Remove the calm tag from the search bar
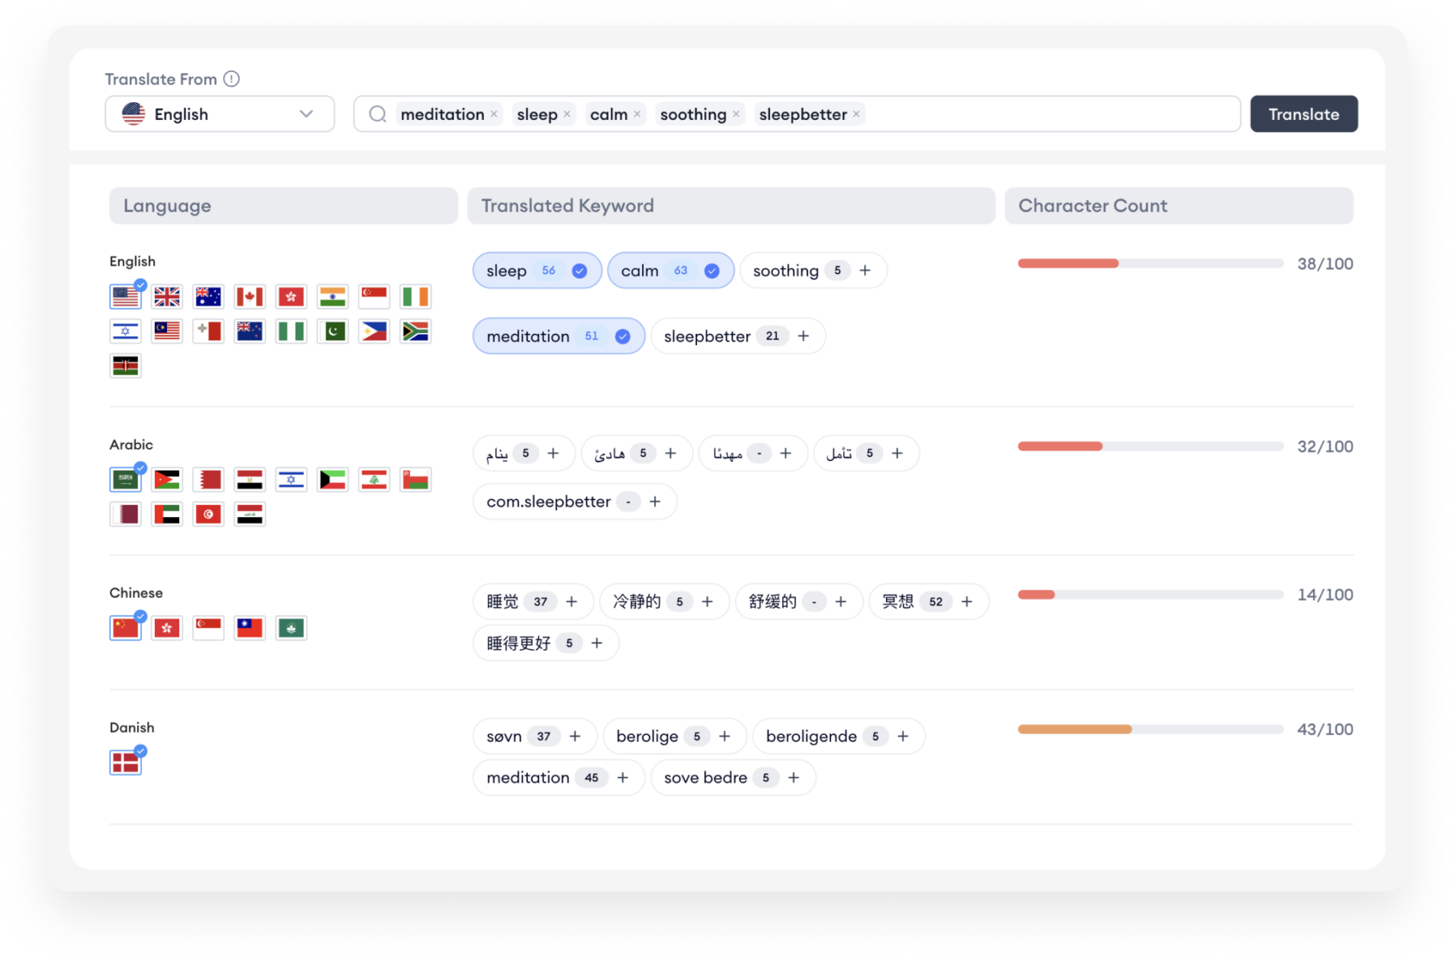The height and width of the screenshot is (961, 1455). pyautogui.click(x=637, y=114)
